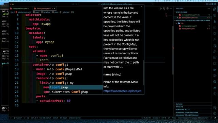Select configMap in the autocomplete list

pyautogui.click(x=76, y=87)
